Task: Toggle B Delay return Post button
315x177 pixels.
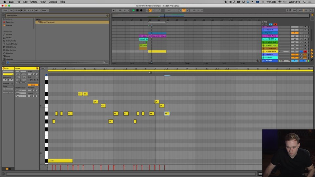Action: (305, 58)
